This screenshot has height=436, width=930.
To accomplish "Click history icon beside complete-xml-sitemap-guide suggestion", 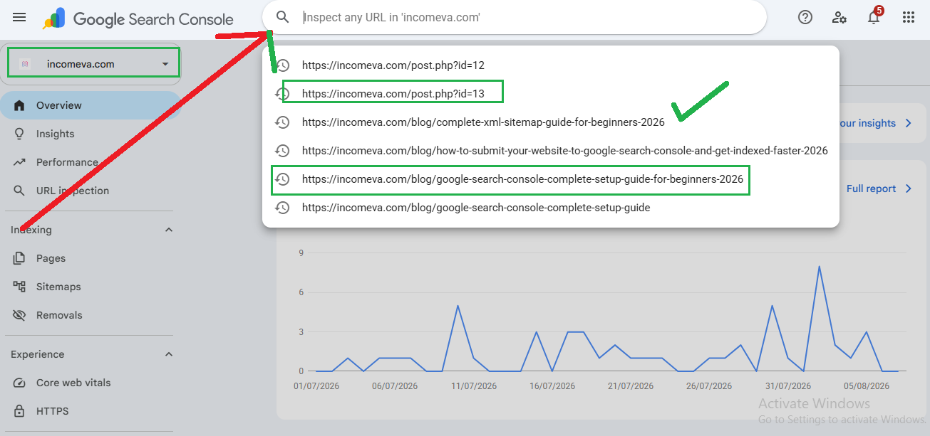I will click(283, 122).
